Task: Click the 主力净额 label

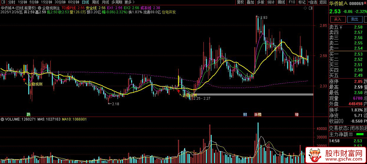Action: point(338,134)
